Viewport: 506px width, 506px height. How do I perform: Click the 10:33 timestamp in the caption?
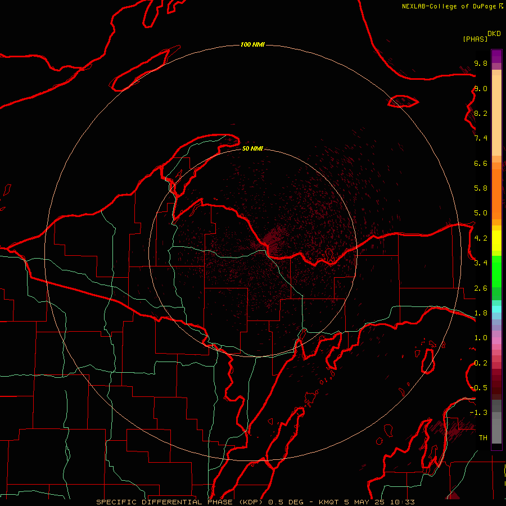point(402,502)
